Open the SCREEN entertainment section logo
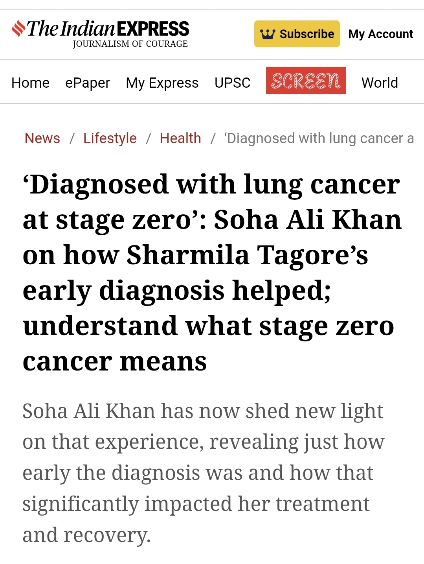This screenshot has height=564, width=424. 305,81
